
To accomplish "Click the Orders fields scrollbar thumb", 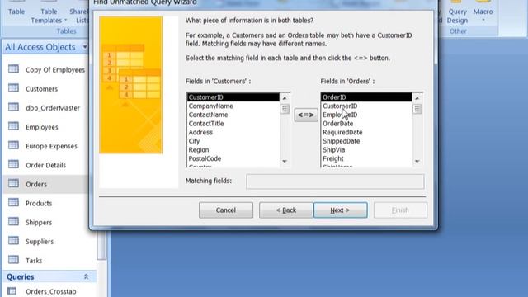I will [x=417, y=109].
